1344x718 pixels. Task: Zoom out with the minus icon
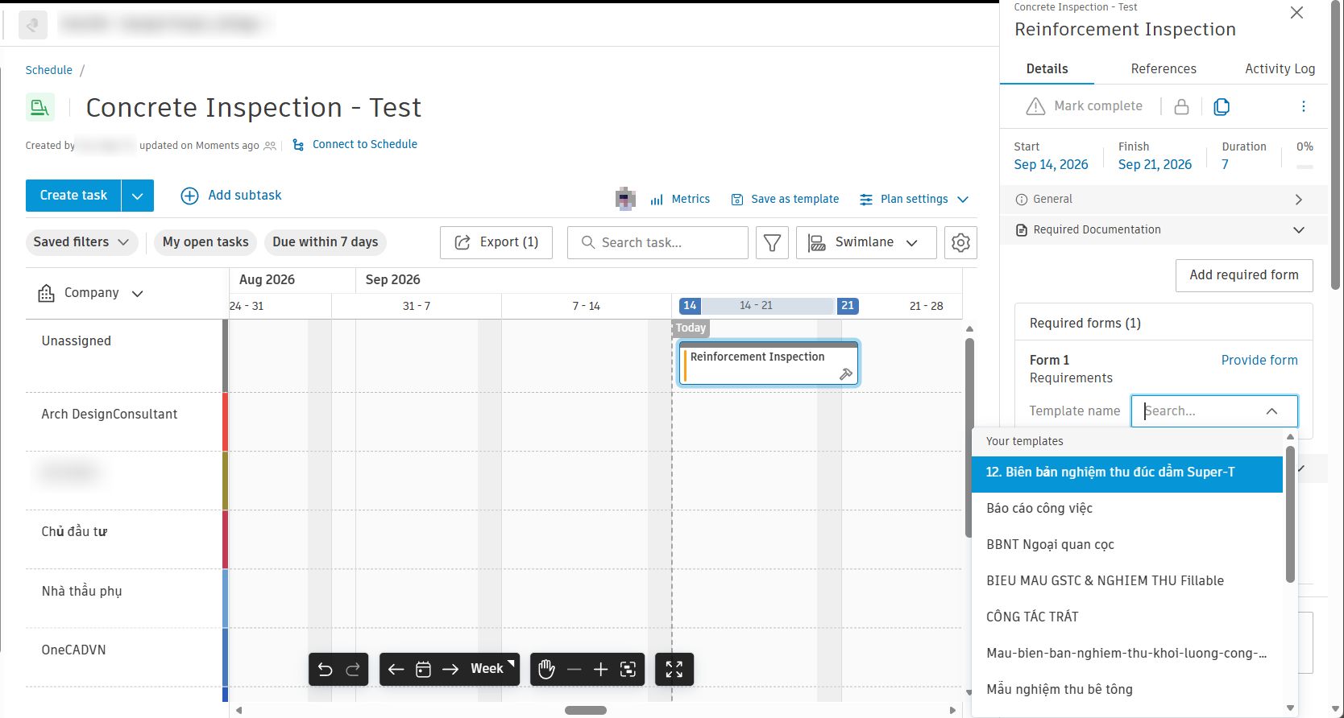click(x=575, y=669)
